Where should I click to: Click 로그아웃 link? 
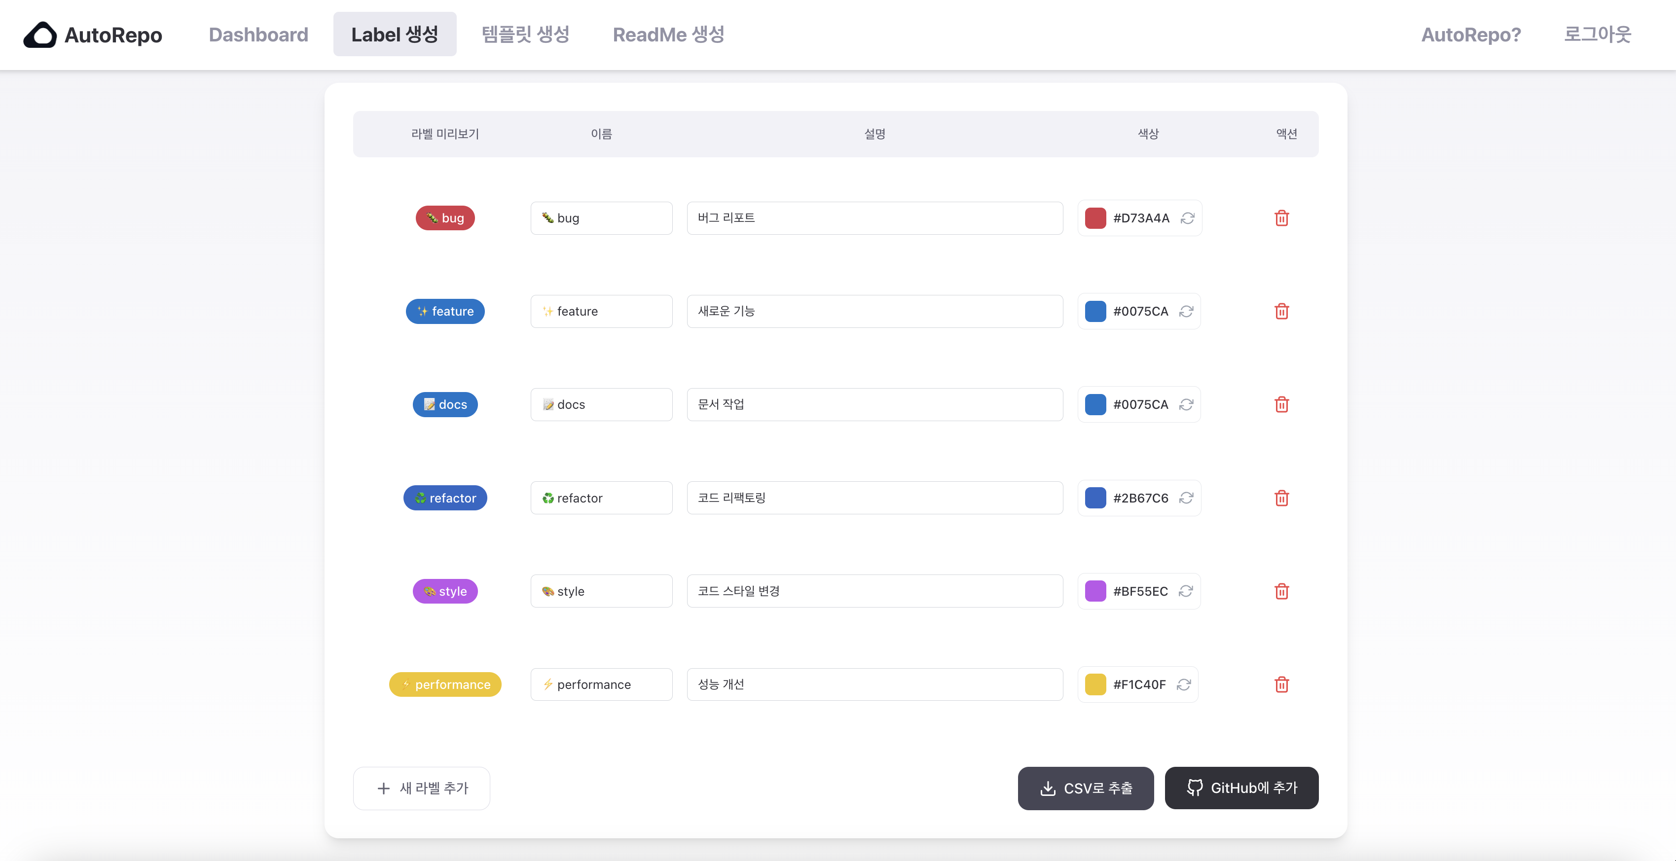point(1597,35)
